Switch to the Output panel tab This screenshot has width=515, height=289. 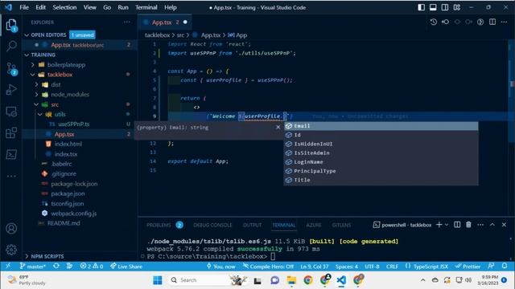[252, 225]
